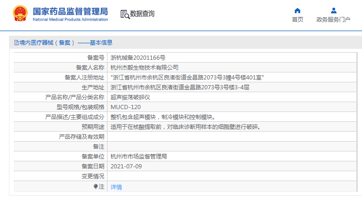Select product name 超声振荡破碎仪
362x198 pixels.
click(x=130, y=97)
